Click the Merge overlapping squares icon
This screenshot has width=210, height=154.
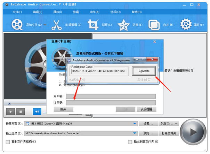tap(154, 25)
